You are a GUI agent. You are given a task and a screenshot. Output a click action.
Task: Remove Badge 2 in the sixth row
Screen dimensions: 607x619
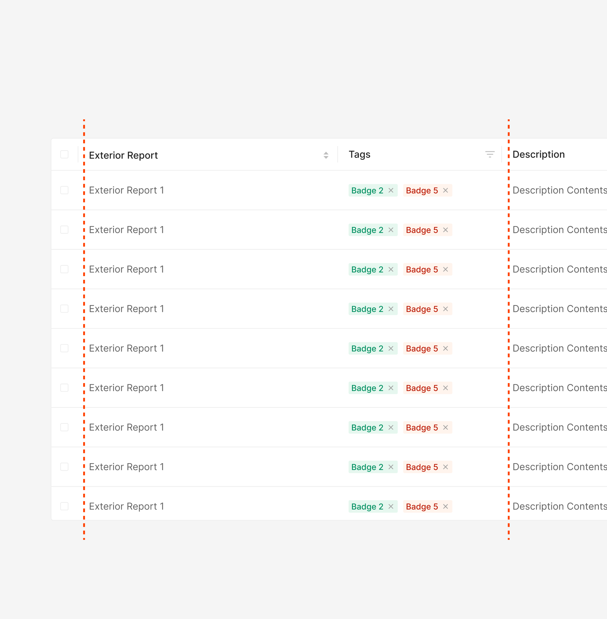[x=391, y=388]
